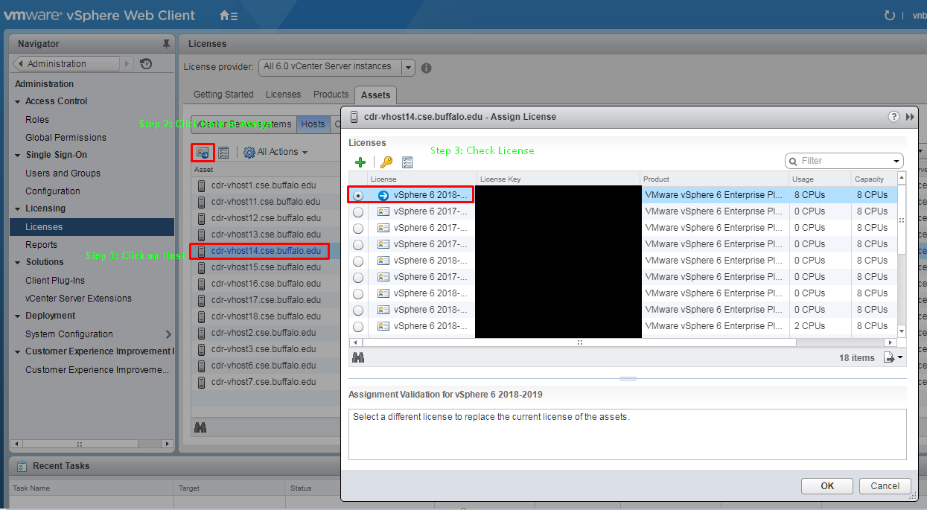
Task: Expand System Configuration using its chevron
Action: pyautogui.click(x=168, y=334)
